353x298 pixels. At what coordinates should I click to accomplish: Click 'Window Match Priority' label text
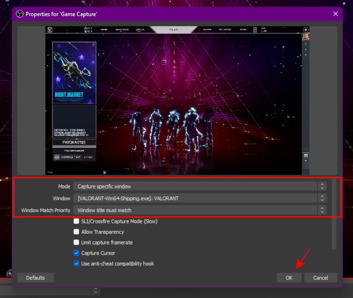[46, 210]
